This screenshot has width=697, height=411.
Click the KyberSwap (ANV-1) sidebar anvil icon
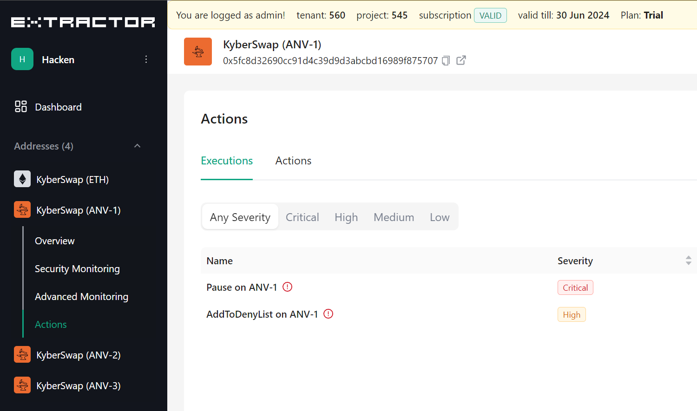pos(22,209)
